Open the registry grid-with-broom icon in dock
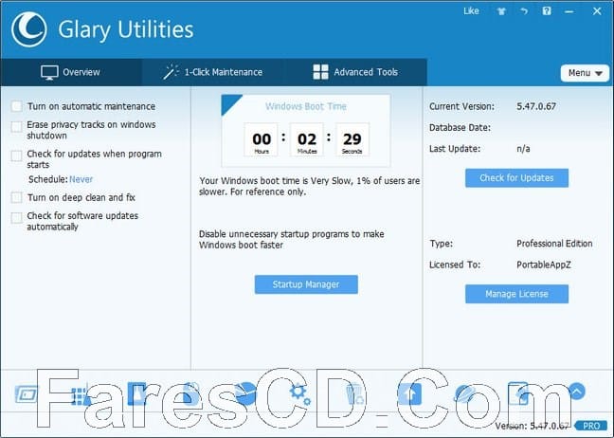614x438 pixels. pyautogui.click(x=81, y=395)
